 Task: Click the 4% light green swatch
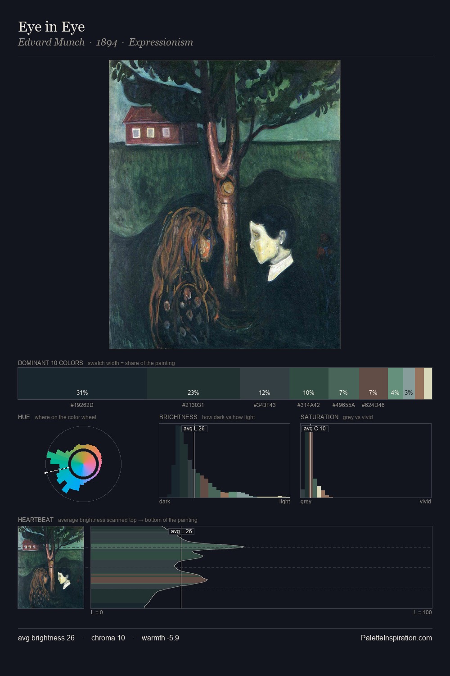tap(395, 384)
